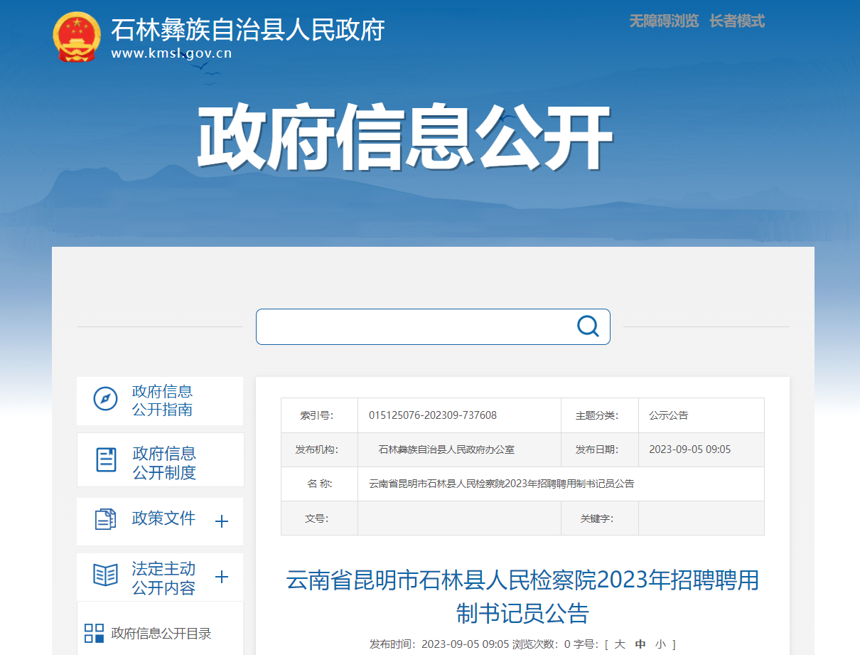Enable 无障碍浏览 accessibility mode

click(664, 21)
